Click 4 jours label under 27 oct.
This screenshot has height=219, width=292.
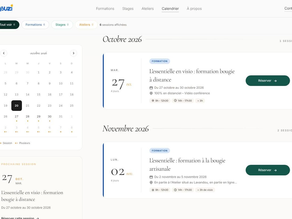click(115, 91)
